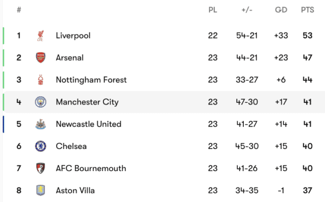
Task: Click the +/- goals column header
Action: [x=247, y=10]
